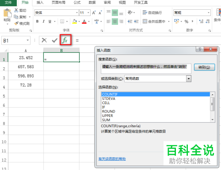This screenshot has width=221, height=170.
Task: Click the 转到(G) Go button
Action: coord(204,67)
